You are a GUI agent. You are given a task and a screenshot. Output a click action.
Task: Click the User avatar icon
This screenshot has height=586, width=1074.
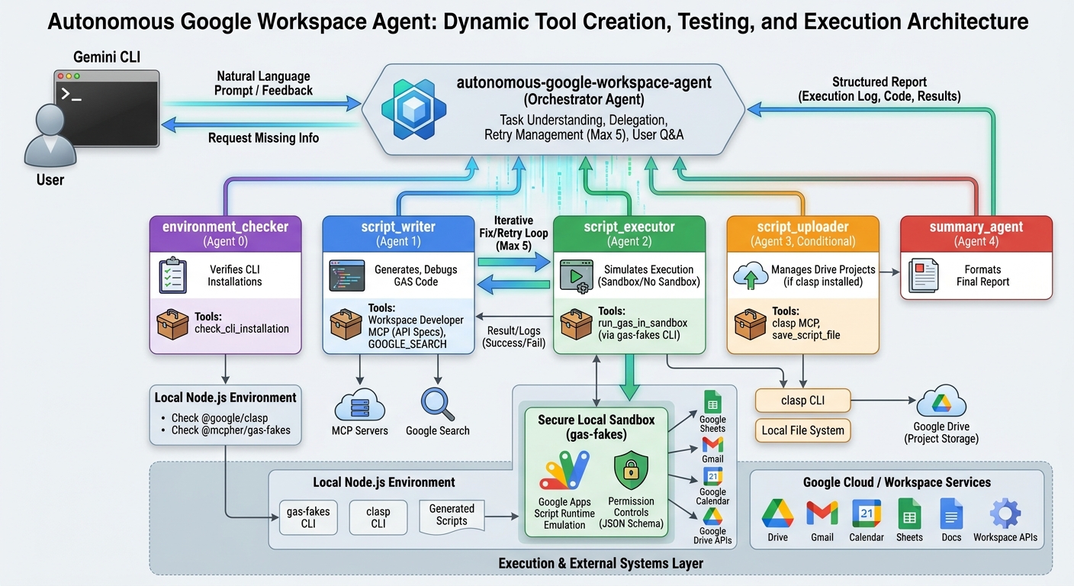point(50,137)
